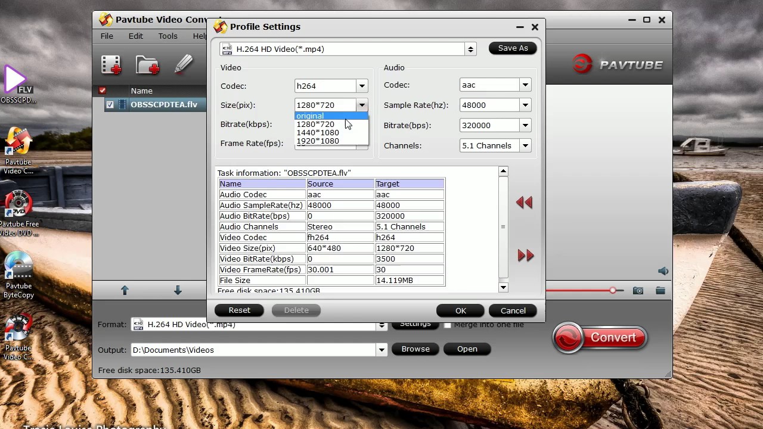Mute the preview speaker icon
Viewport: 763px width, 429px height.
pyautogui.click(x=663, y=271)
